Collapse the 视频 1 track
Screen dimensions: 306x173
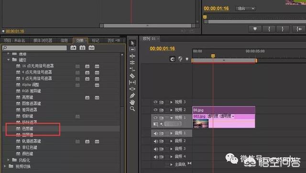pos(171,118)
